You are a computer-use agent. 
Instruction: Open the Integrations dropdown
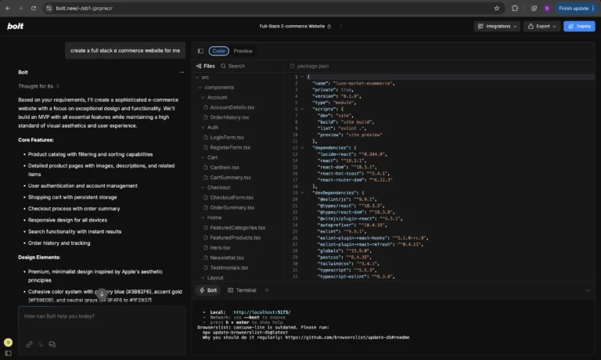click(497, 26)
